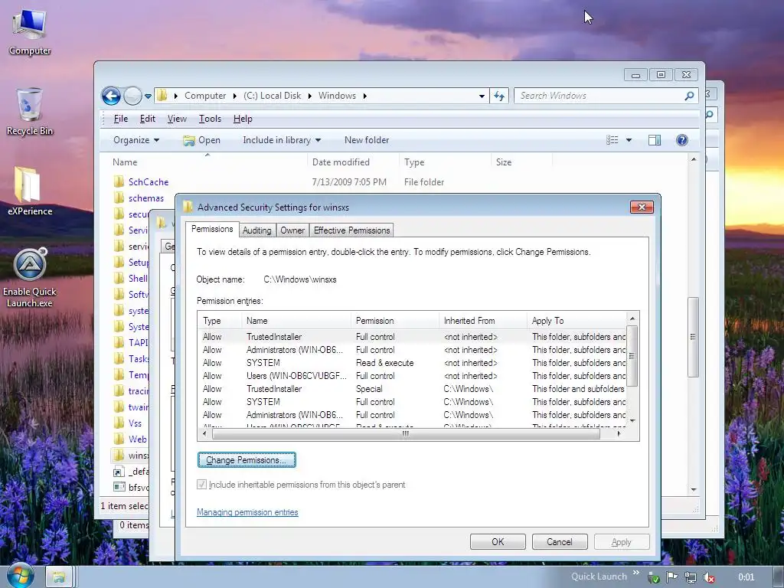This screenshot has width=784, height=588.
Task: Click the Explorer Forward arrow button
Action: pyautogui.click(x=132, y=96)
